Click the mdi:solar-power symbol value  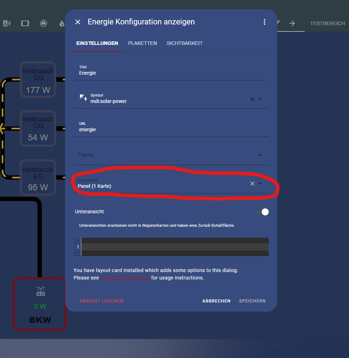109,101
